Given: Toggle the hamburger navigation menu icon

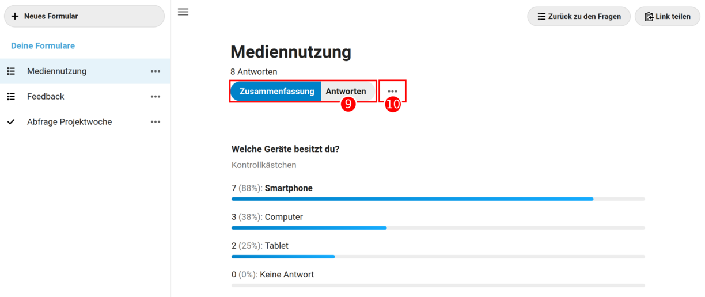Looking at the screenshot, I should point(183,12).
